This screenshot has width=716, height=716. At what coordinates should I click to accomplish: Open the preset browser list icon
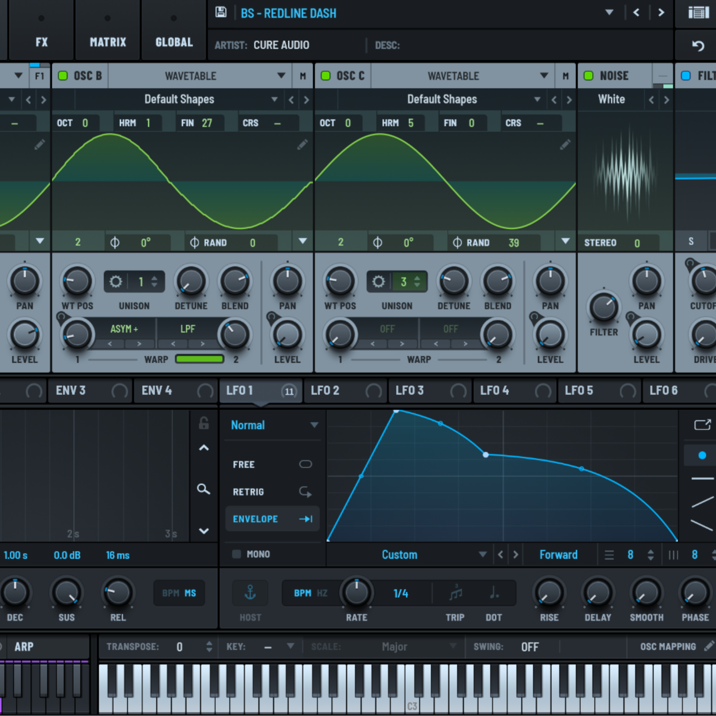pos(698,12)
